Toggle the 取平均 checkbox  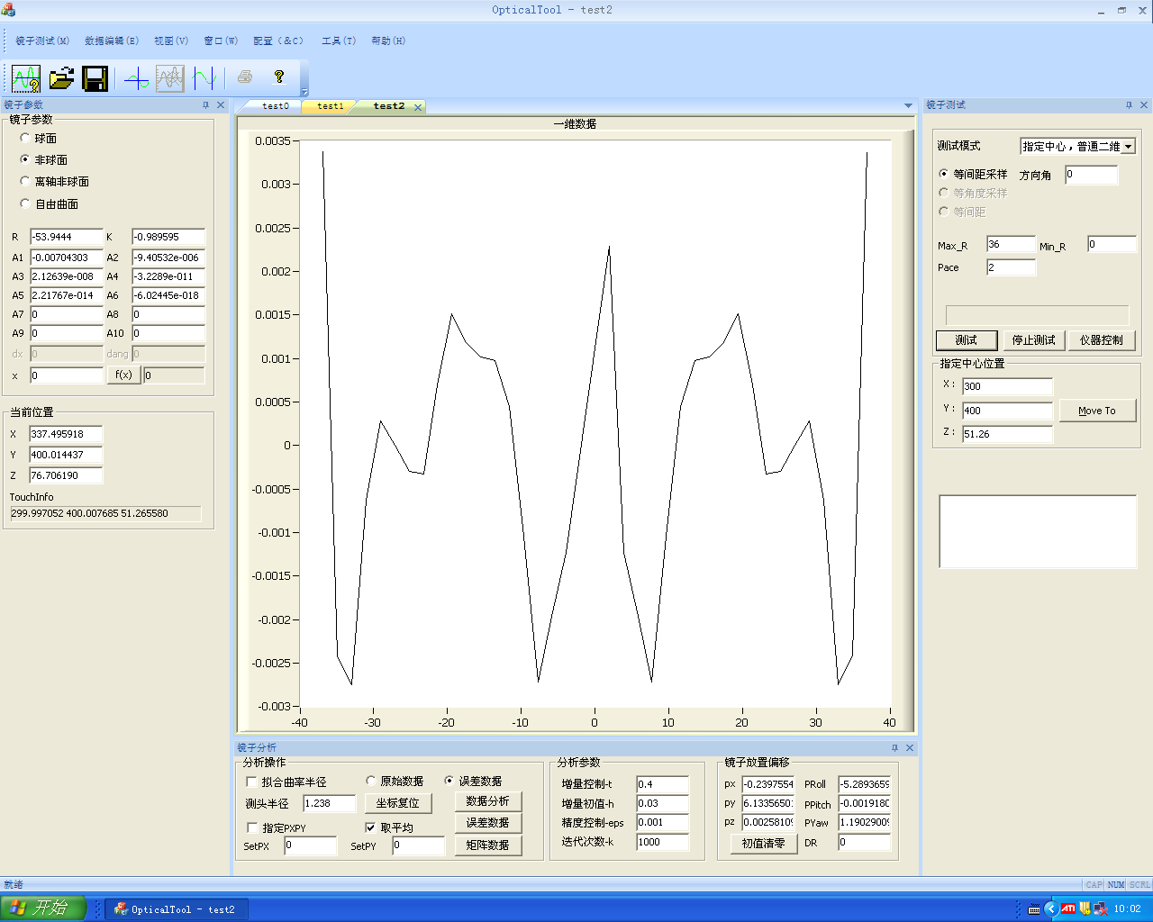point(370,827)
